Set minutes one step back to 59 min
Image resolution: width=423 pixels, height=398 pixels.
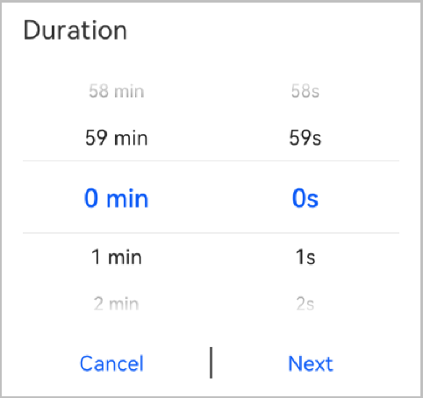pyautogui.click(x=116, y=138)
